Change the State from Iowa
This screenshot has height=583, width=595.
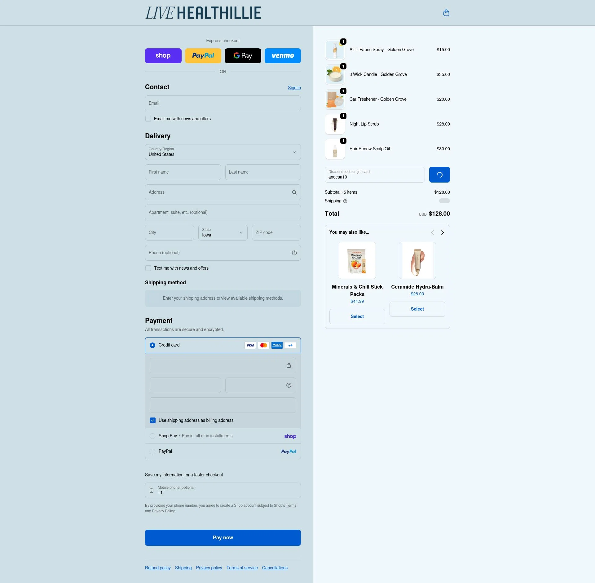tap(223, 233)
